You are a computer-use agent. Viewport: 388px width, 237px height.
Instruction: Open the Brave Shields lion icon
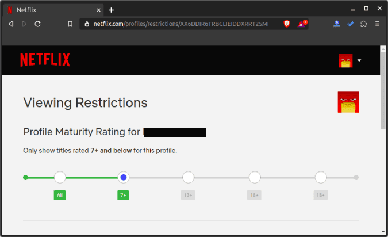[x=287, y=24]
